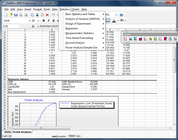Expand the Regression submenu
The image size is (178, 140).
[82, 28]
